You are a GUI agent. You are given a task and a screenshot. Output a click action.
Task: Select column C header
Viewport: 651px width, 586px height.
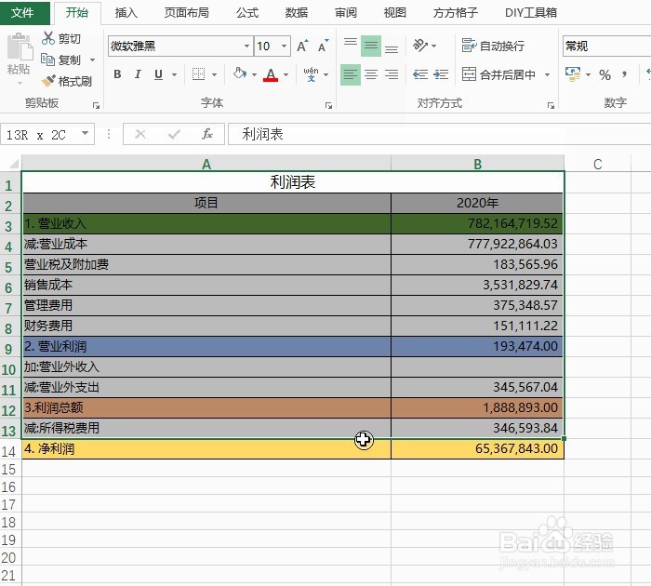coord(597,164)
